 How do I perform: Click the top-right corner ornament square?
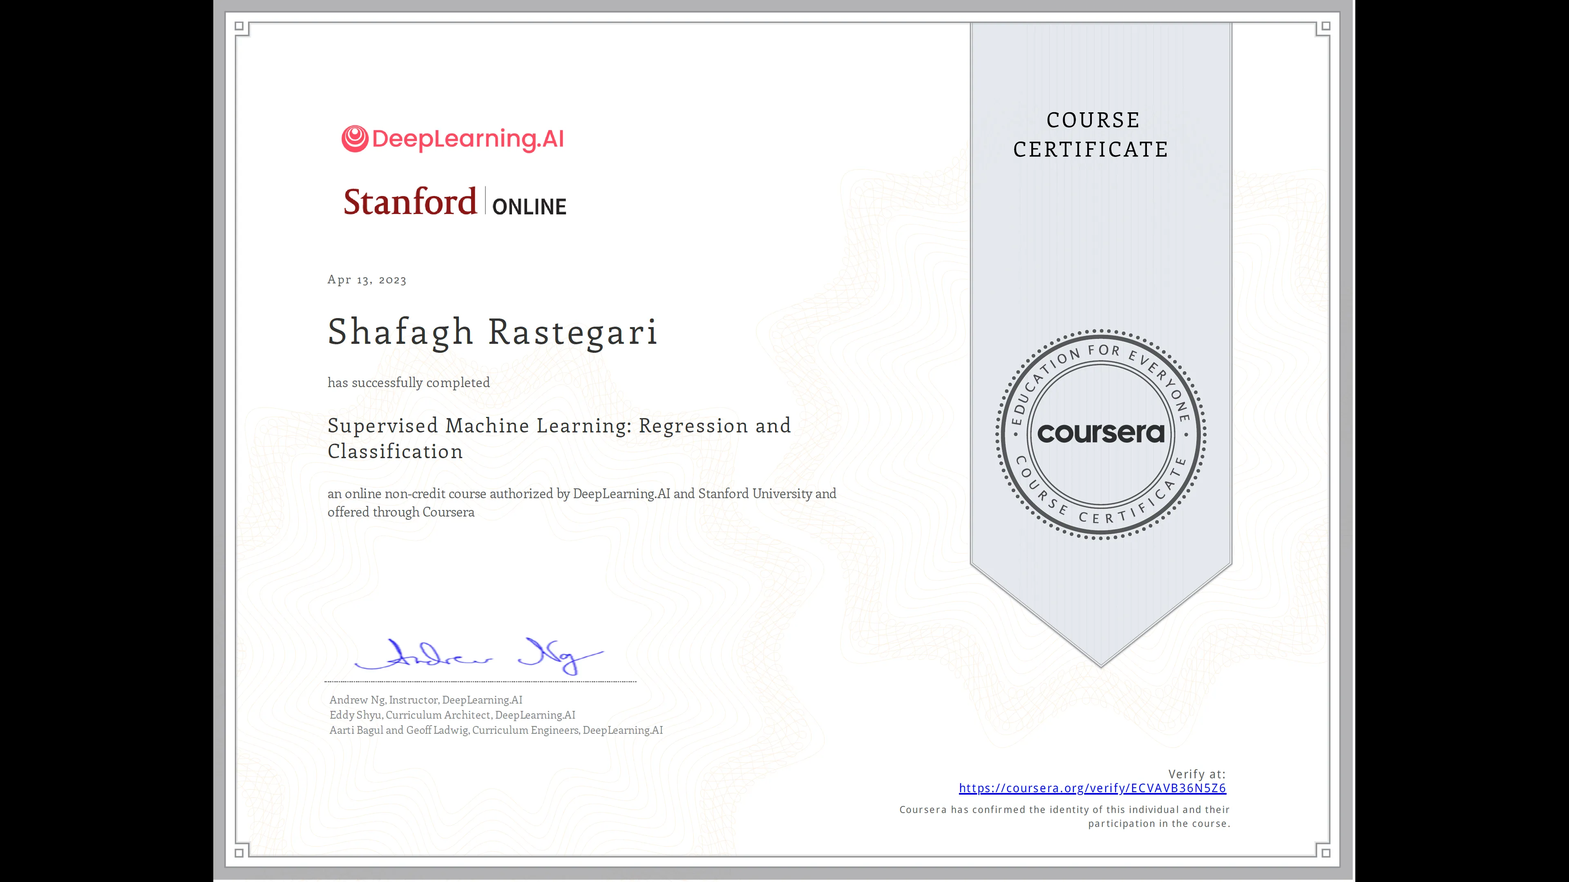1326,26
